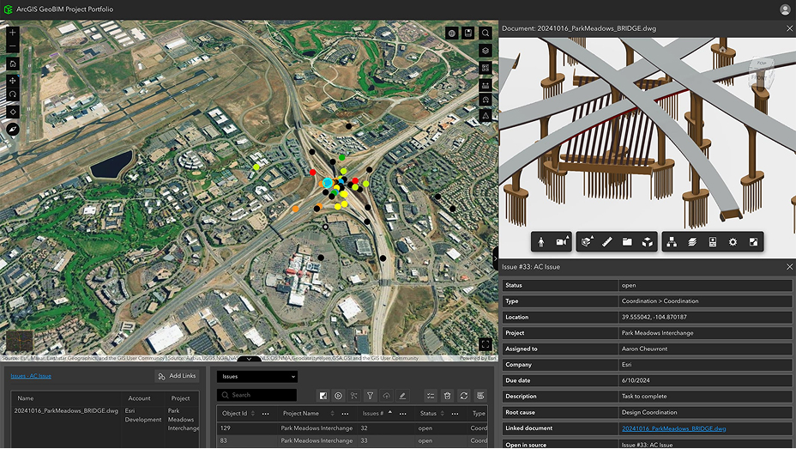Select table row with Object Id 83
This screenshot has height=449, width=796.
tap(353, 441)
